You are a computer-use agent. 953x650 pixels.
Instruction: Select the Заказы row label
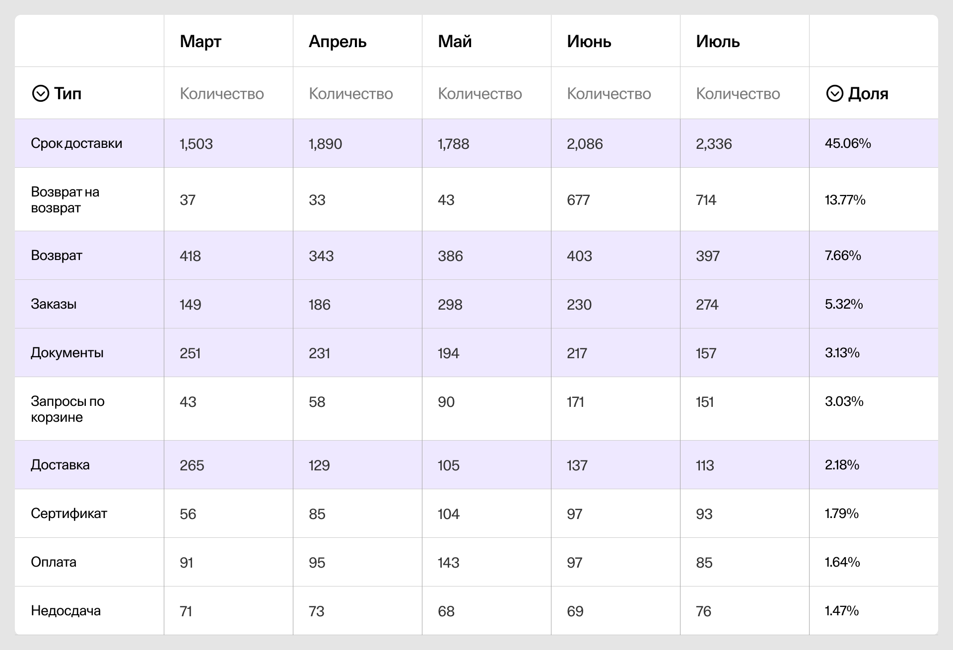(54, 304)
